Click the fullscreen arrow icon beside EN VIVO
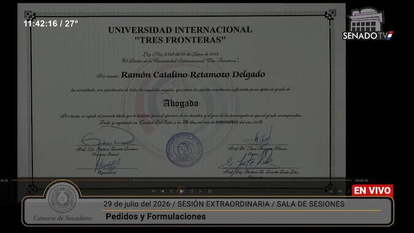Image resolution: width=414 pixels, height=233 pixels. 349,191
